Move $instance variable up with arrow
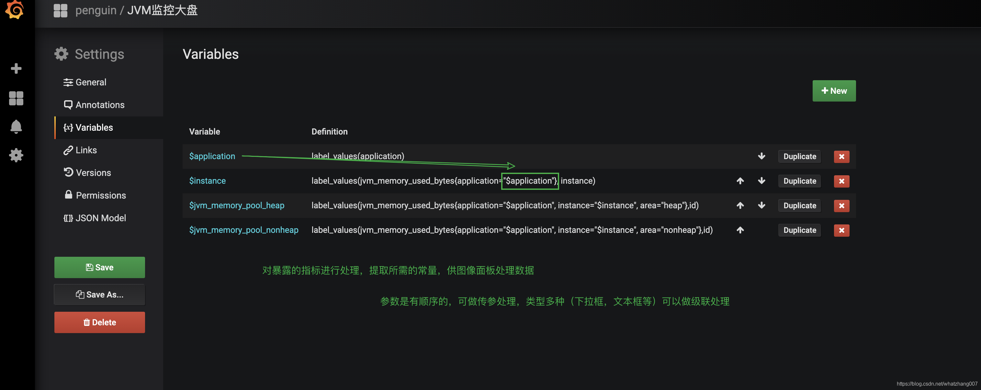Image resolution: width=981 pixels, height=390 pixels. coord(740,181)
